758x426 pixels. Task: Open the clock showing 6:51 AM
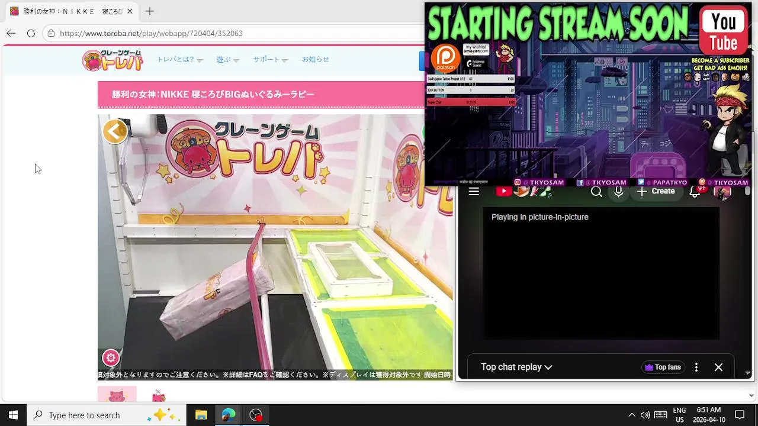pyautogui.click(x=709, y=415)
